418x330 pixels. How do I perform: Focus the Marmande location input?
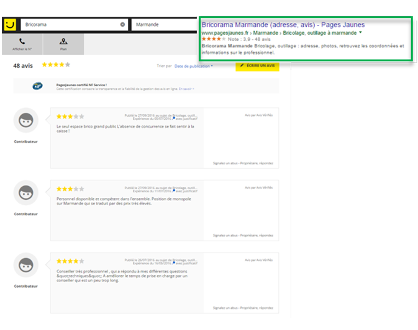coord(164,25)
